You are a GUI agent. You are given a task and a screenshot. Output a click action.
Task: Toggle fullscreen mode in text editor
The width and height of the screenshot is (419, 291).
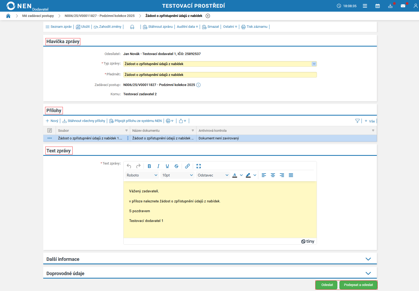pos(199,166)
